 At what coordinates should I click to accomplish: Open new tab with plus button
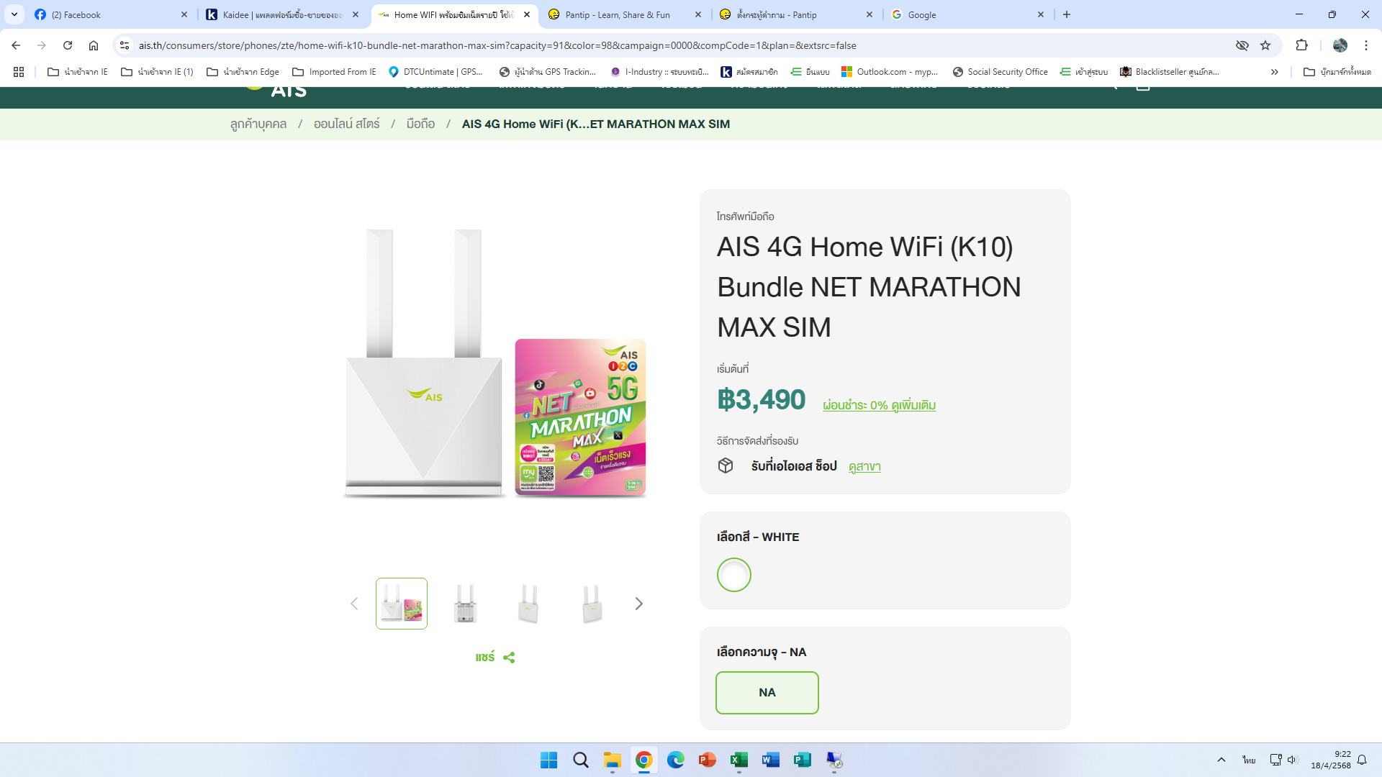(x=1067, y=14)
